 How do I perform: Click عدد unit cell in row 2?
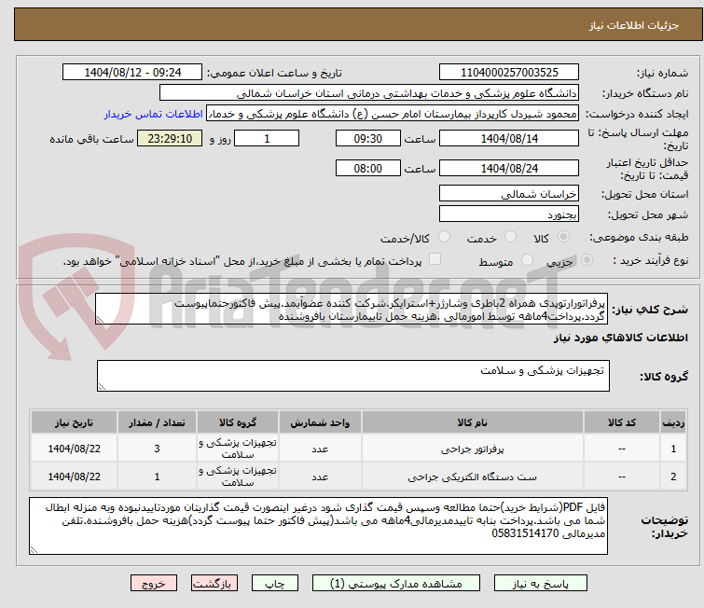320,477
